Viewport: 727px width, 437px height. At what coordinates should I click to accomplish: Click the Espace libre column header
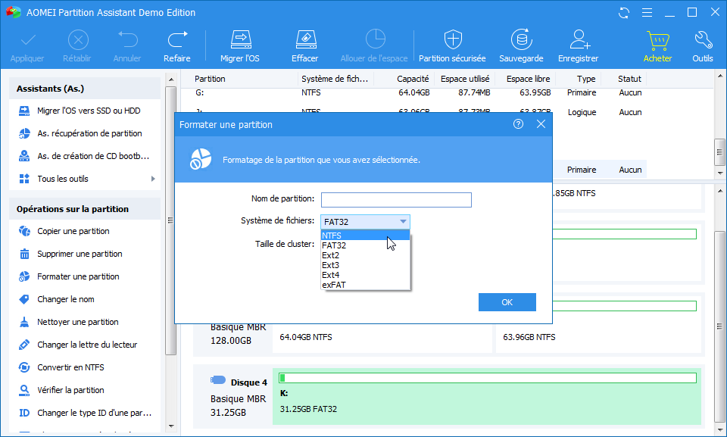coord(528,79)
